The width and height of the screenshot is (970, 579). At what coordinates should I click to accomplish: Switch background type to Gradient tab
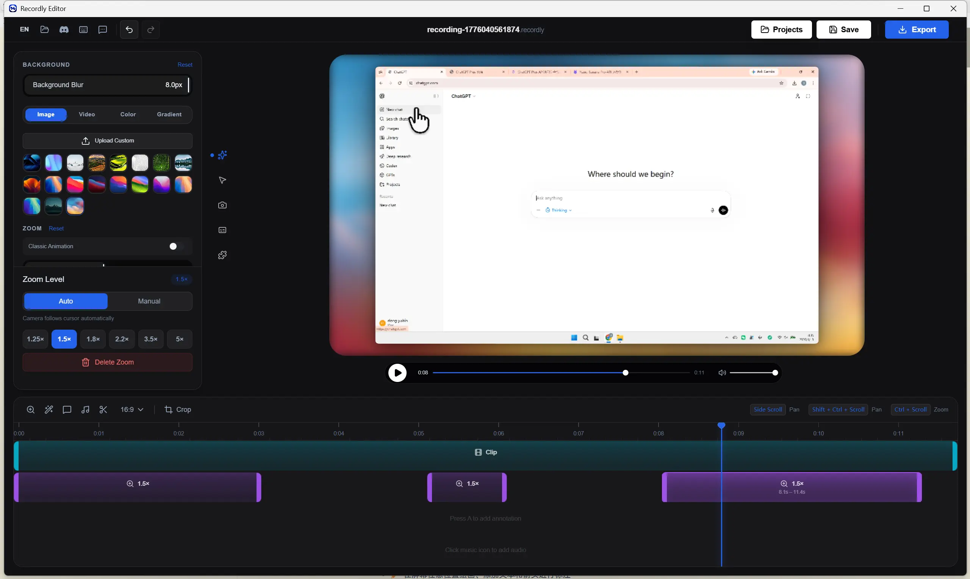[x=169, y=114]
